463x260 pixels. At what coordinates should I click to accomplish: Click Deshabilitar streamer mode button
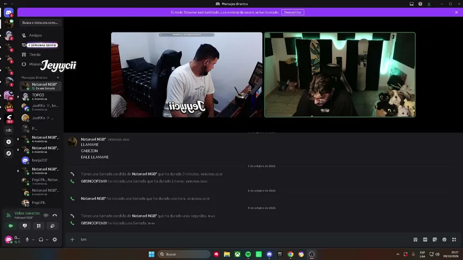pos(293,12)
